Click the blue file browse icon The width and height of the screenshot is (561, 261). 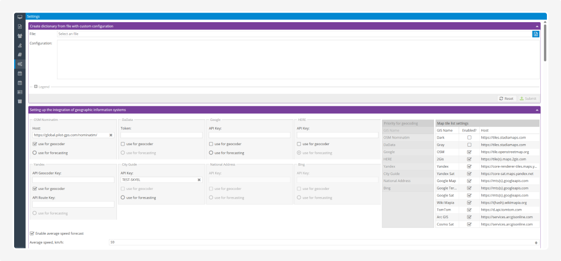point(536,34)
